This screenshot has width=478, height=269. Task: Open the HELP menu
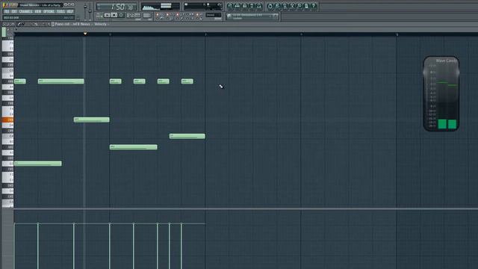pyautogui.click(x=70, y=12)
